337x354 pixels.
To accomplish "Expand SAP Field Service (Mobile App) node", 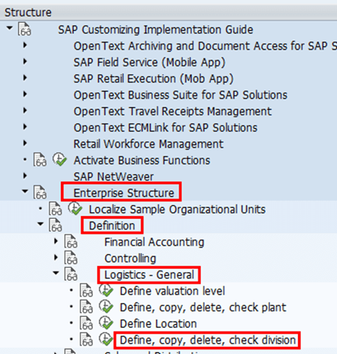I will pos(25,62).
